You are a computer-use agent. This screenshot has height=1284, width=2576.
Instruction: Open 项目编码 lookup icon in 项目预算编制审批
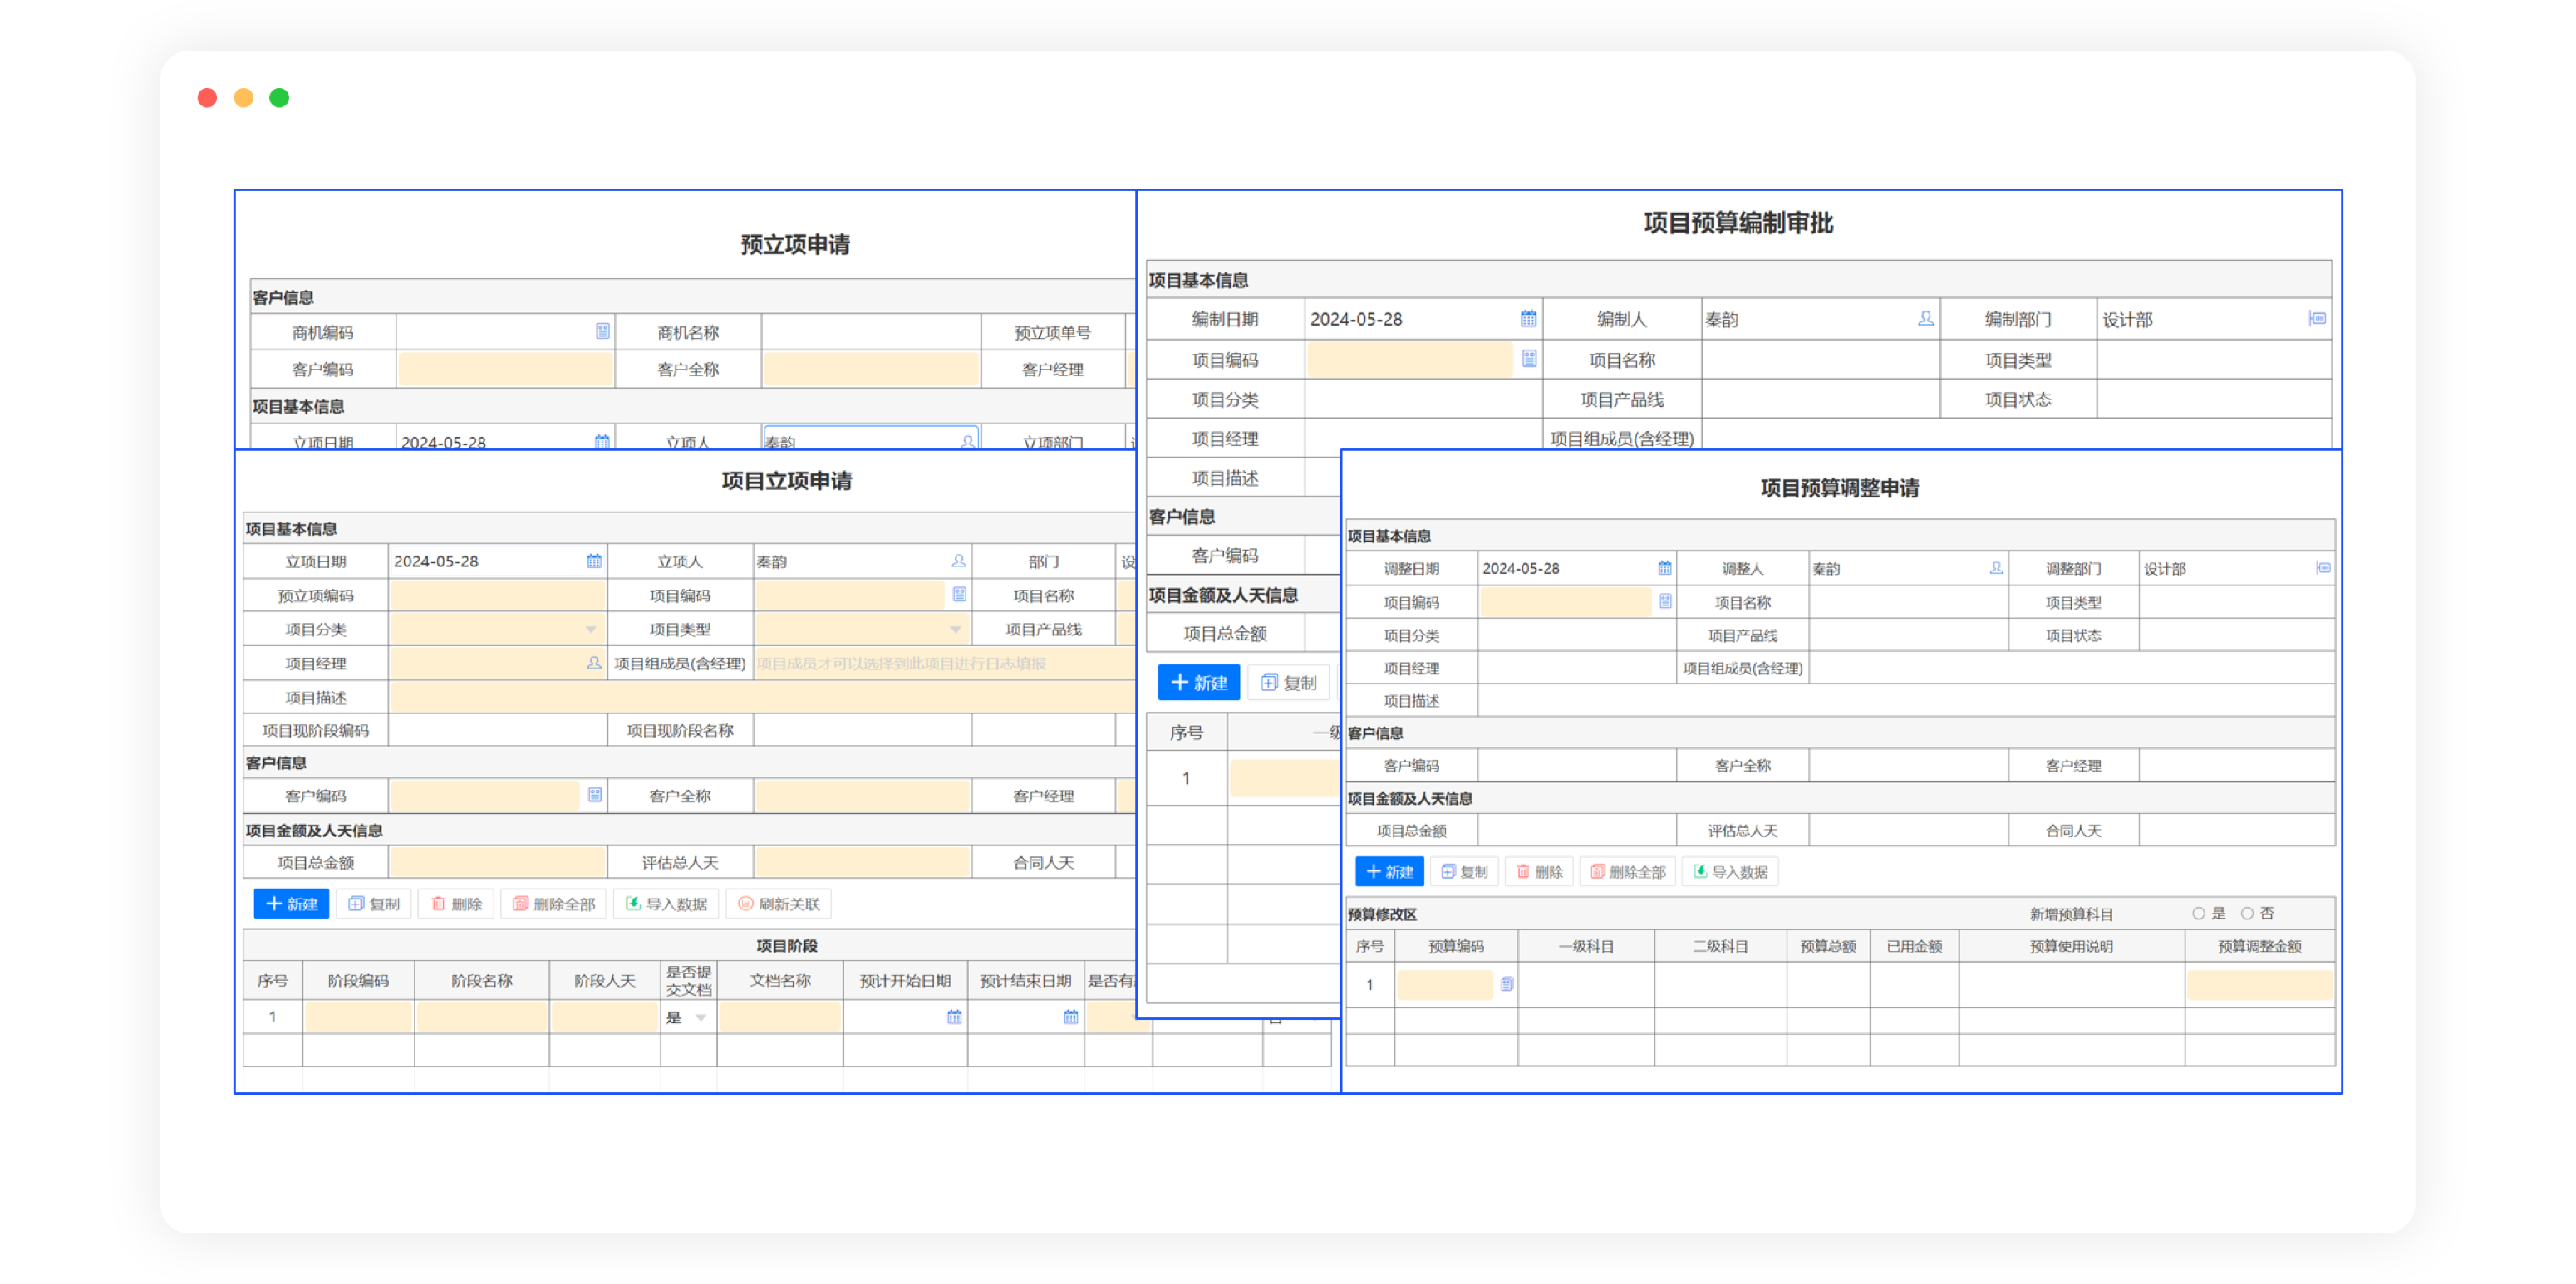pos(1529,359)
